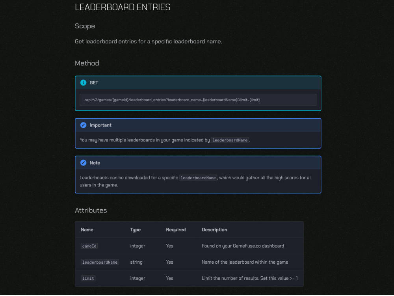Click the Name column header
Screen dimensions: 394x296
coord(87,230)
